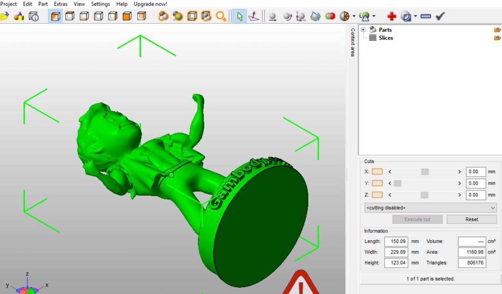Open the Part menu

pos(43,4)
